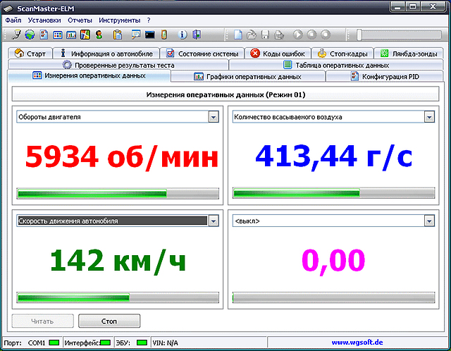
Task: Click the play button in toolbar
Action: pos(297,35)
